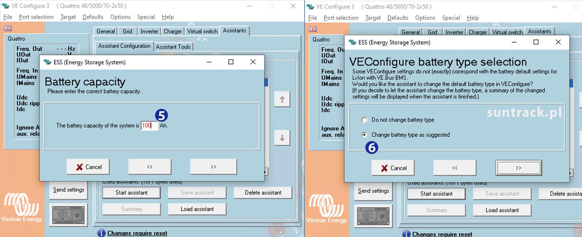Click the UK flag language icon in the left window

click(x=8, y=28)
